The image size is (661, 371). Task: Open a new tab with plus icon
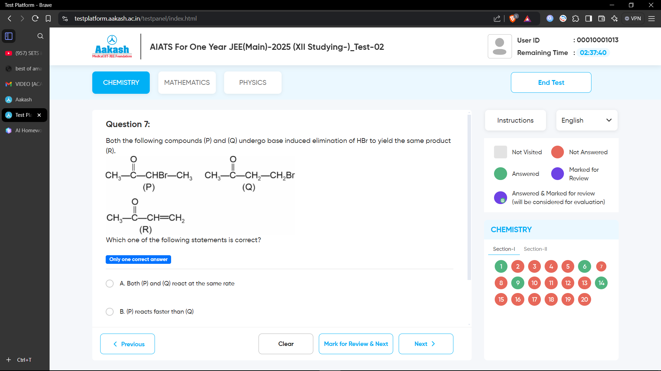(x=9, y=360)
